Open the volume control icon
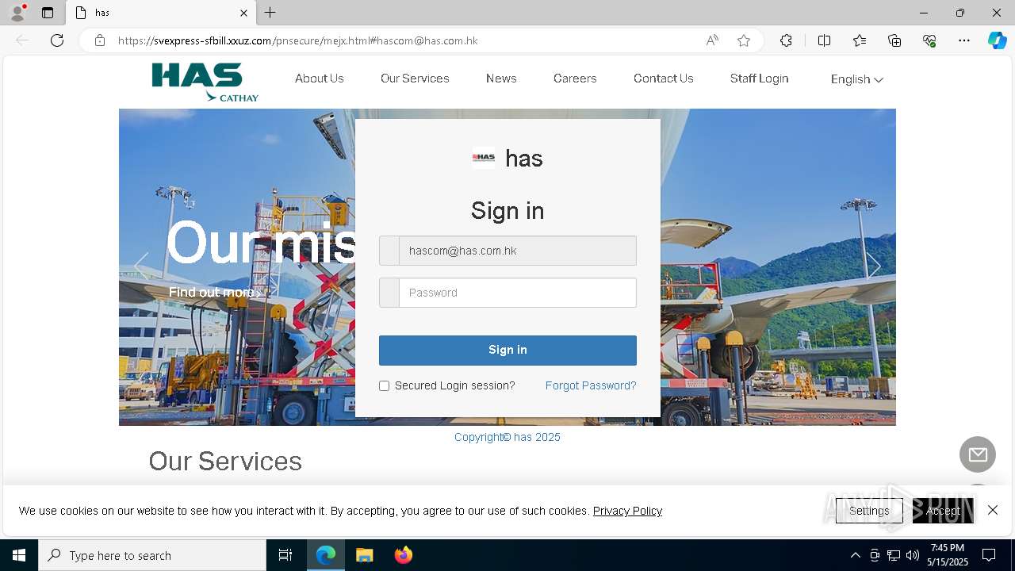The width and height of the screenshot is (1015, 571). (913, 555)
